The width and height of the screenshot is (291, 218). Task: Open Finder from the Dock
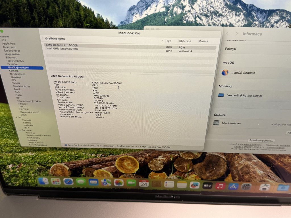[x=43, y=181]
